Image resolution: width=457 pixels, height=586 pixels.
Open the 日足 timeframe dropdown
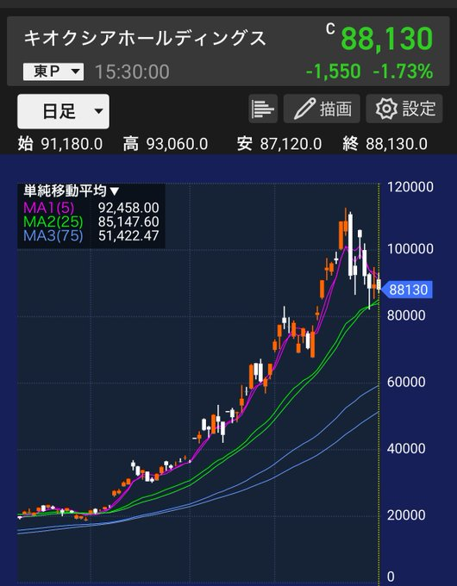point(63,111)
